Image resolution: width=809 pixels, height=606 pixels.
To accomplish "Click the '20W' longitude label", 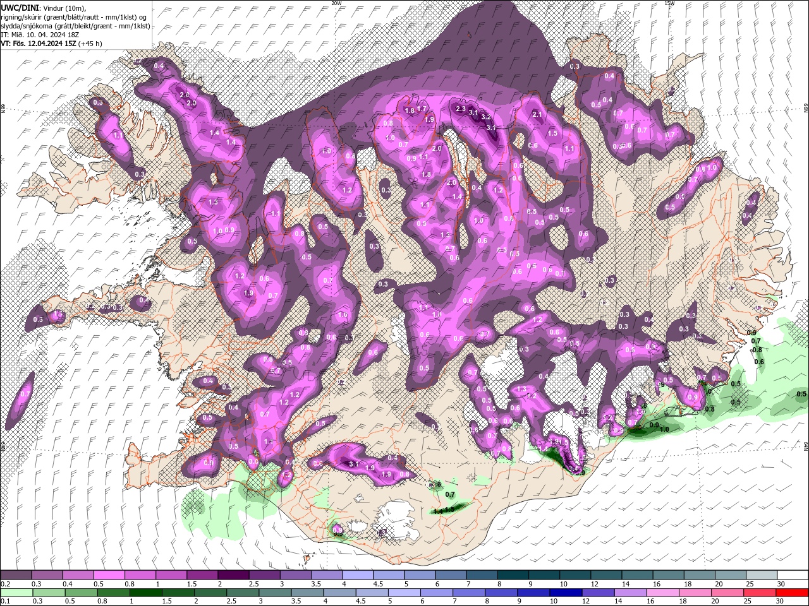I will 336,3.
